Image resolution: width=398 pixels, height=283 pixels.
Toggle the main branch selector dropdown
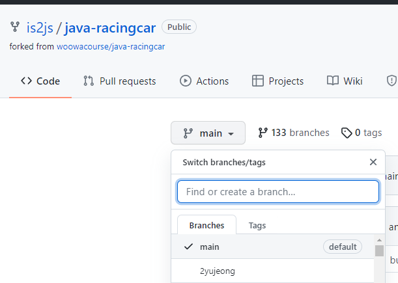pos(208,133)
